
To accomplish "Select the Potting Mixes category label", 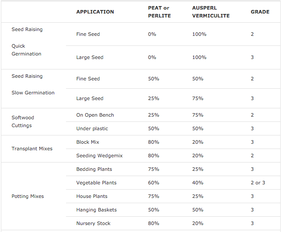I will click(28, 196).
